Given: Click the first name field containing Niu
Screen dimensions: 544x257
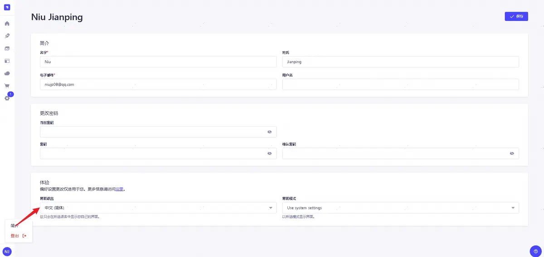Looking at the screenshot, I should tap(158, 62).
